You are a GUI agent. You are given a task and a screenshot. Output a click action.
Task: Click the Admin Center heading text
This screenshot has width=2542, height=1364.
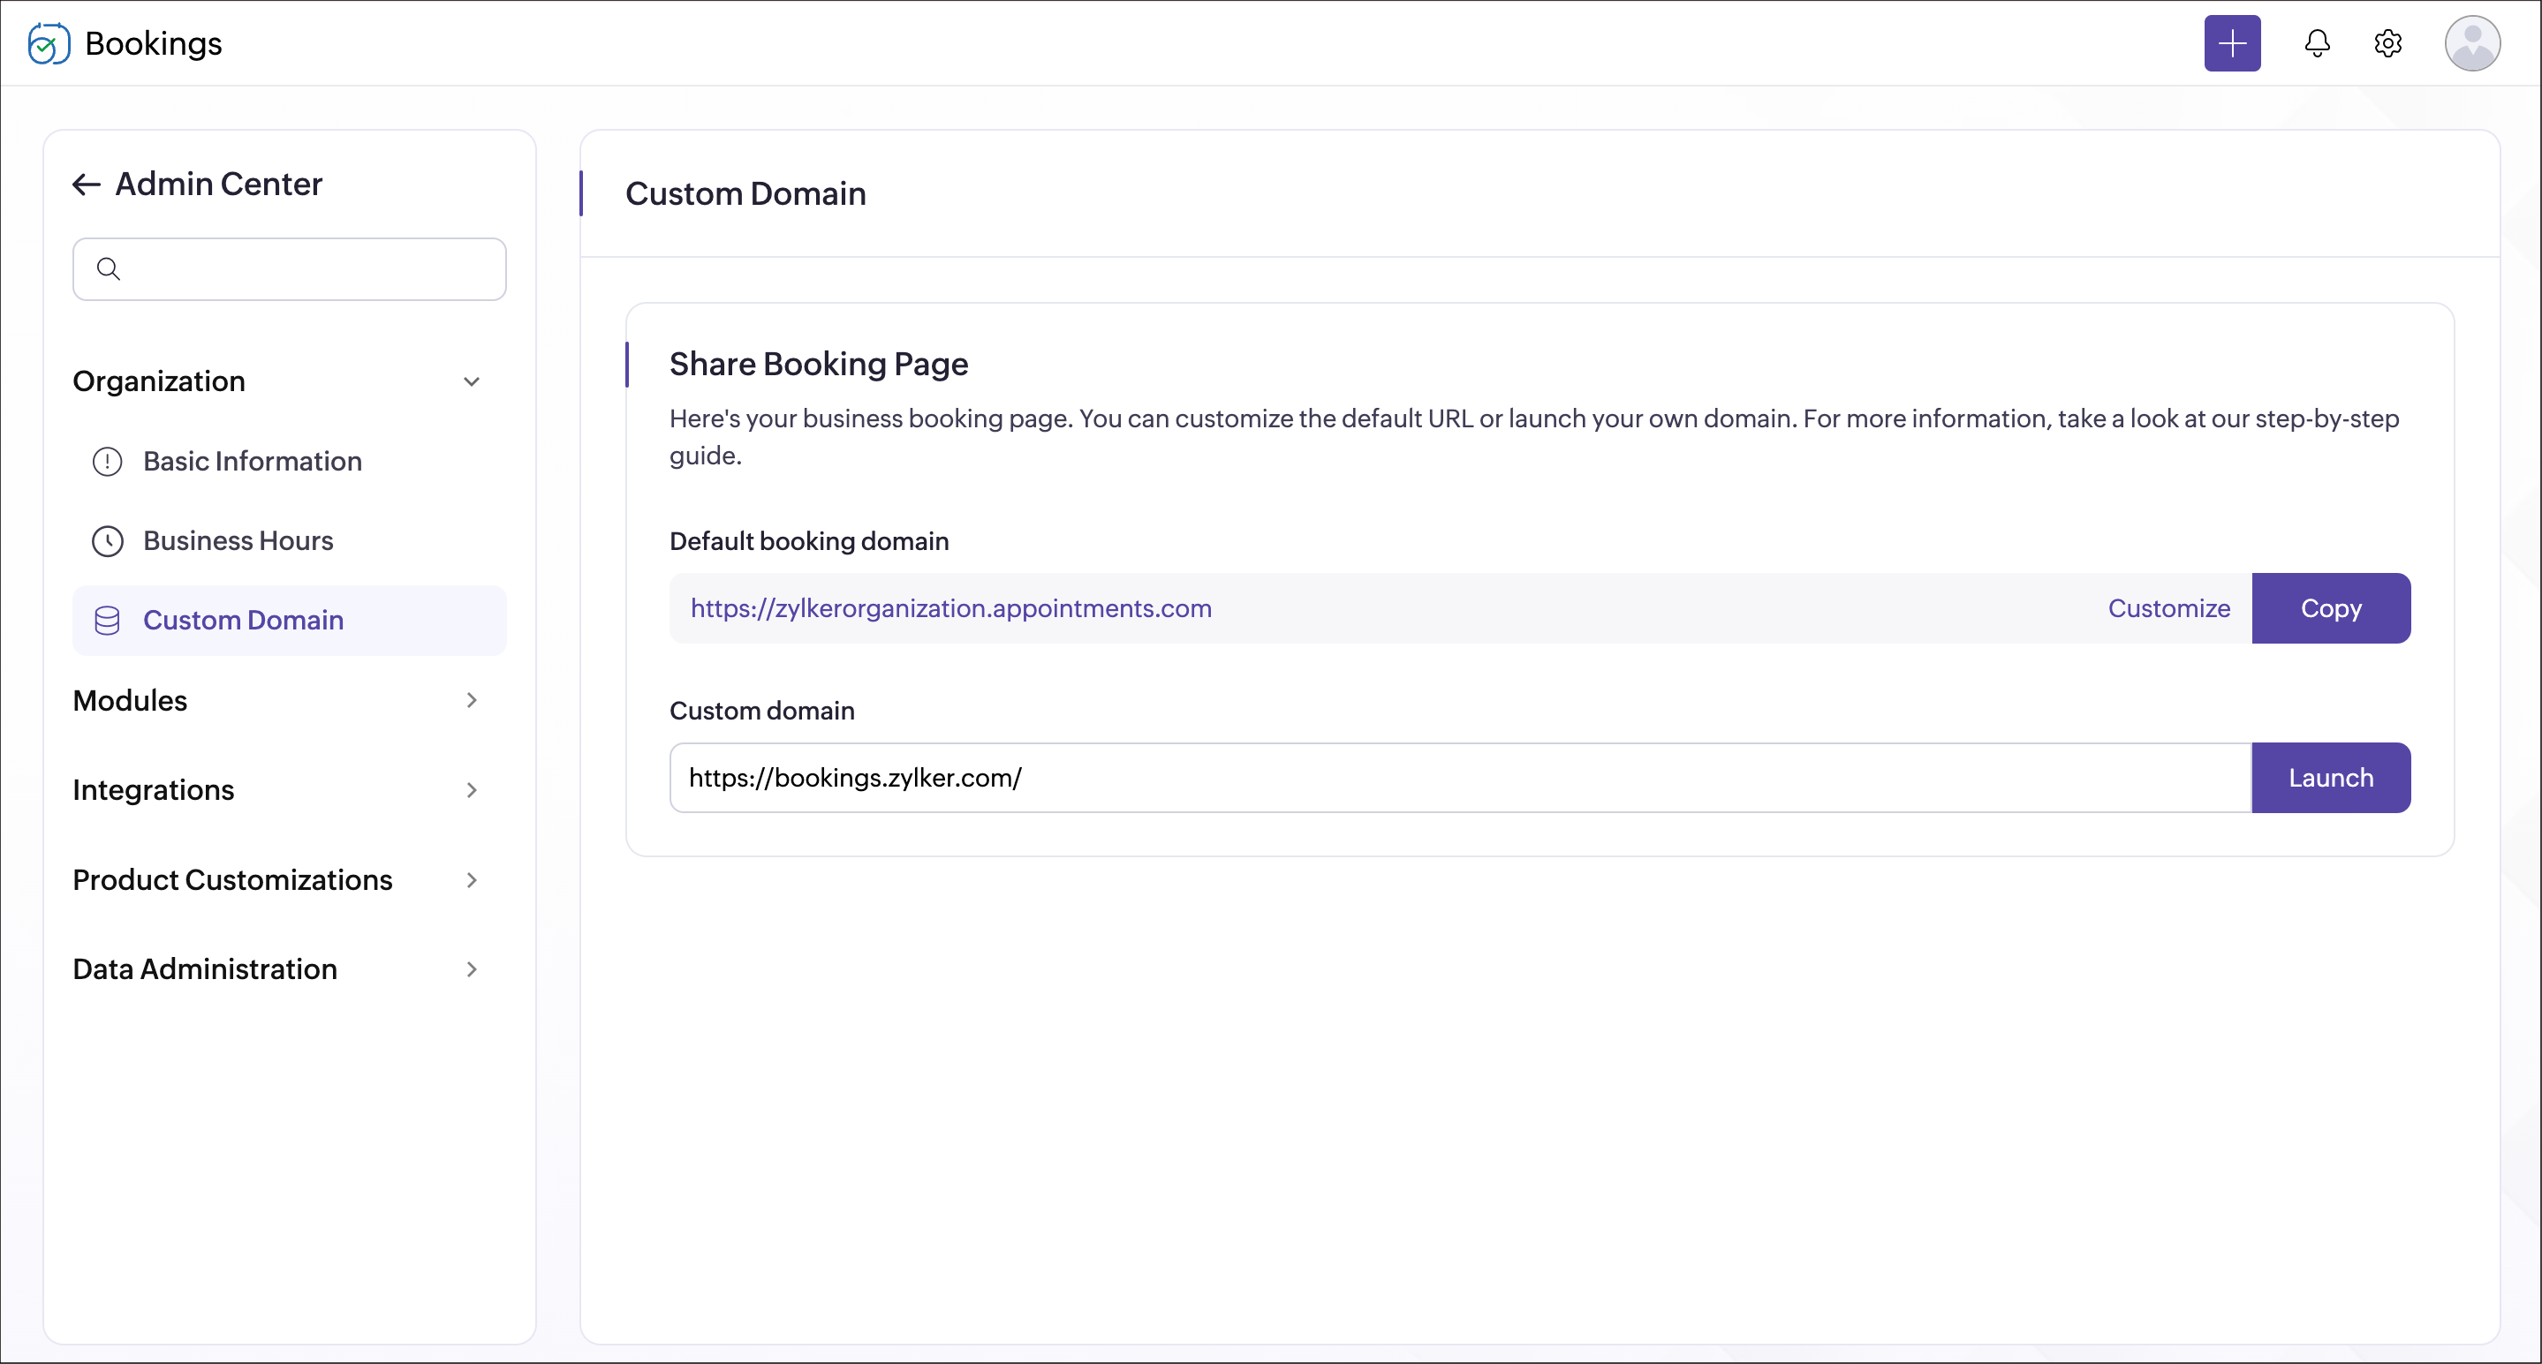point(219,185)
